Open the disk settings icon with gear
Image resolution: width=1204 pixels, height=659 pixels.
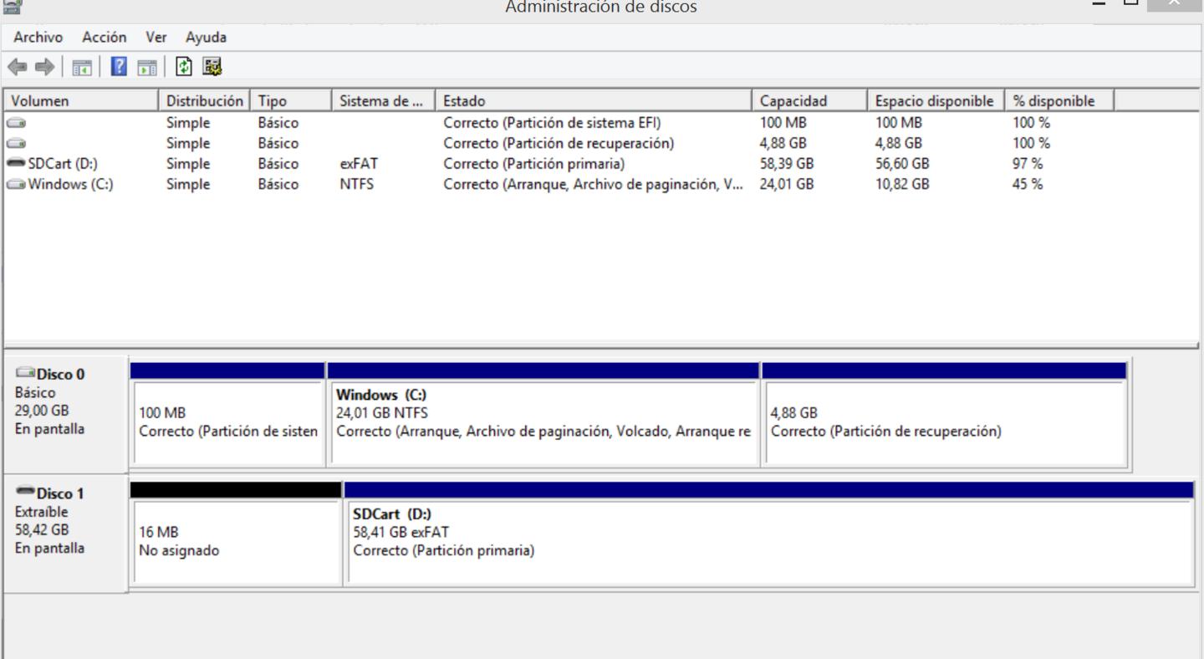tap(212, 67)
